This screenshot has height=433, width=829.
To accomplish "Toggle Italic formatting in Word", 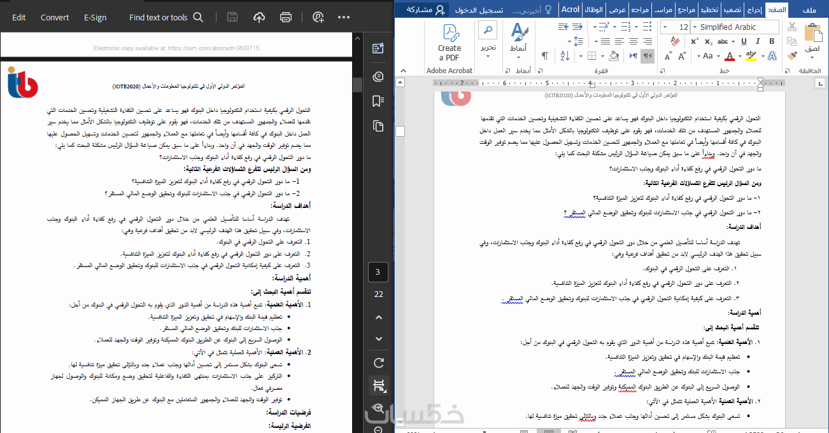I will coord(758,41).
